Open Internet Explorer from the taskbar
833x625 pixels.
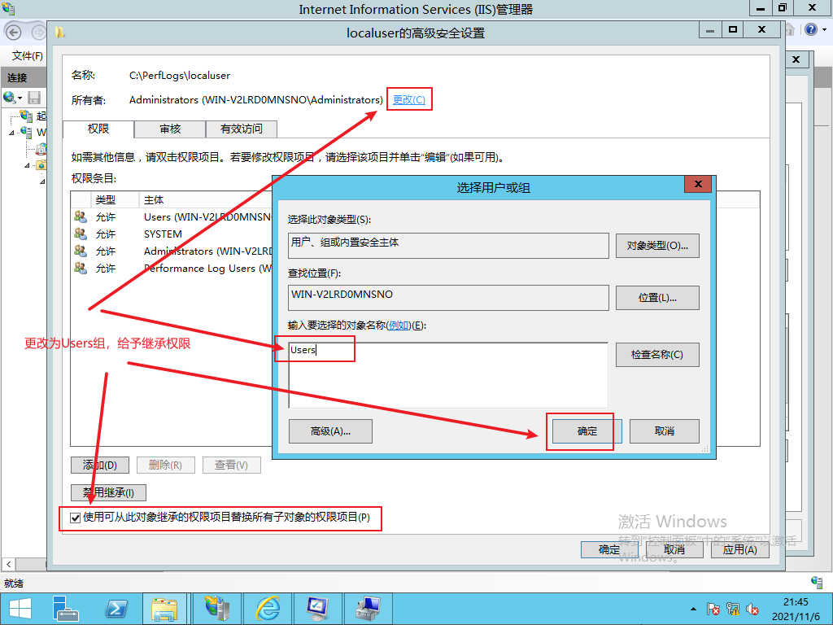pos(268,609)
